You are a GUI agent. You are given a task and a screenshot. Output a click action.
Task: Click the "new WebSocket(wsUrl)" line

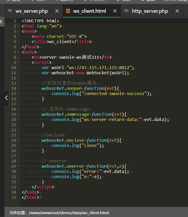coord(85,73)
